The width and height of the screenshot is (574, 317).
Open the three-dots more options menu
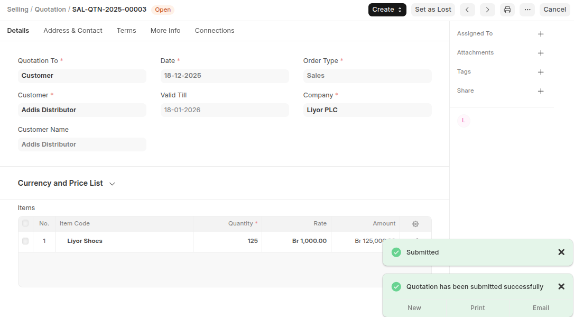tap(527, 10)
